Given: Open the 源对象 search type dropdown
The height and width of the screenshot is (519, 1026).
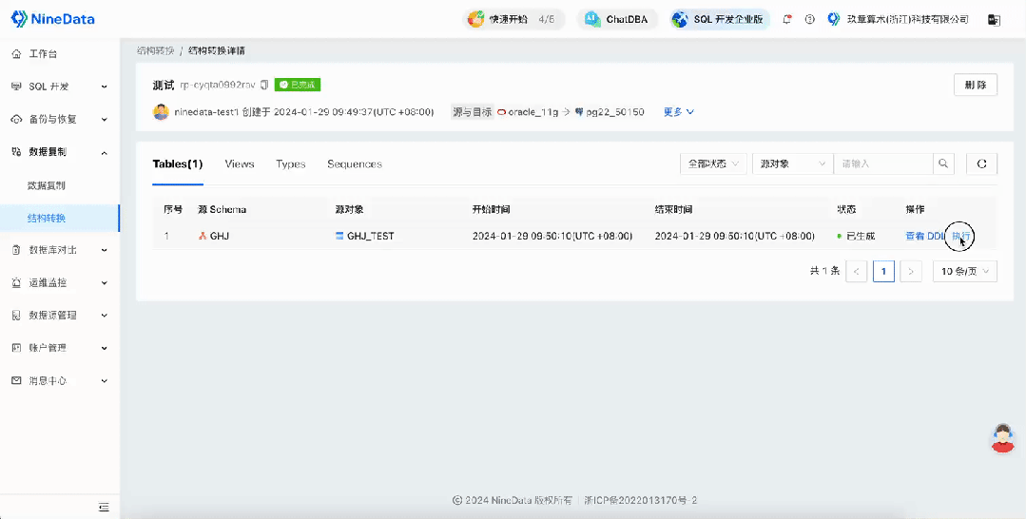Looking at the screenshot, I should [793, 164].
